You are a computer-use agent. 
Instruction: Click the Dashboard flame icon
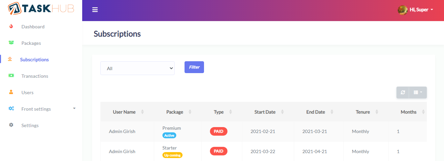click(11, 26)
